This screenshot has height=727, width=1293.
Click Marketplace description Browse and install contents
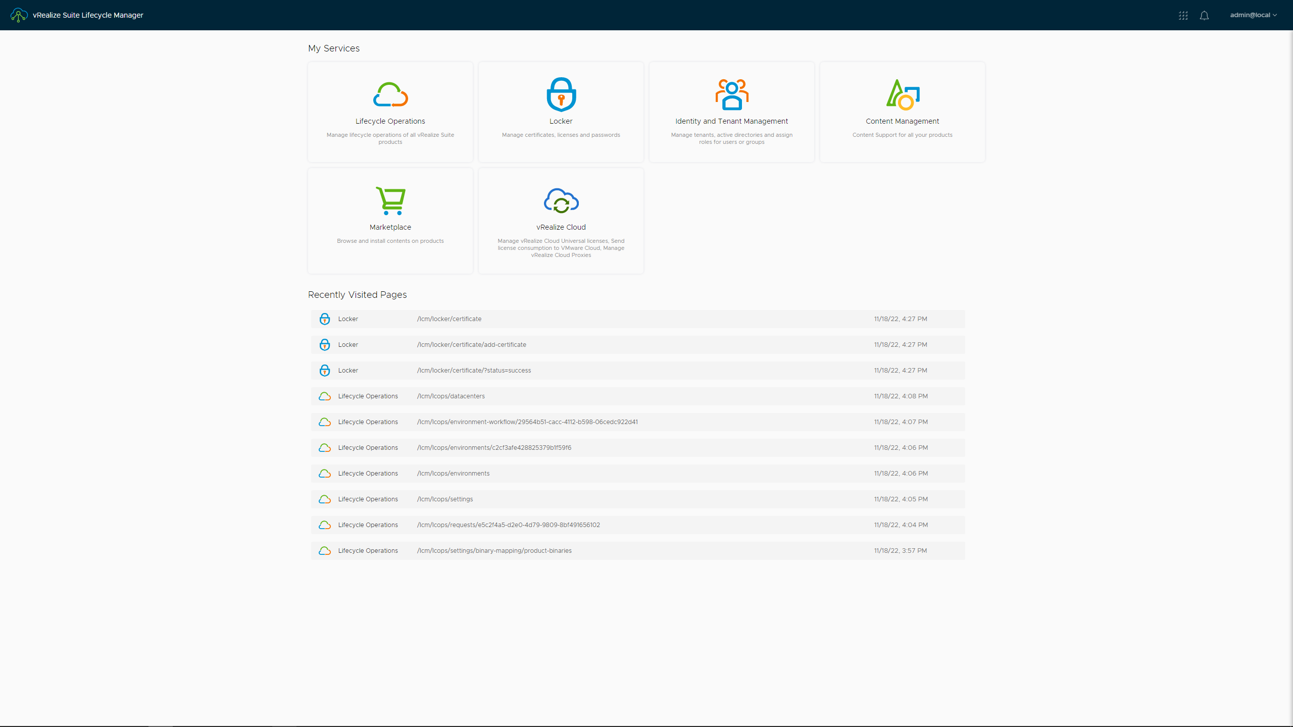(x=390, y=241)
